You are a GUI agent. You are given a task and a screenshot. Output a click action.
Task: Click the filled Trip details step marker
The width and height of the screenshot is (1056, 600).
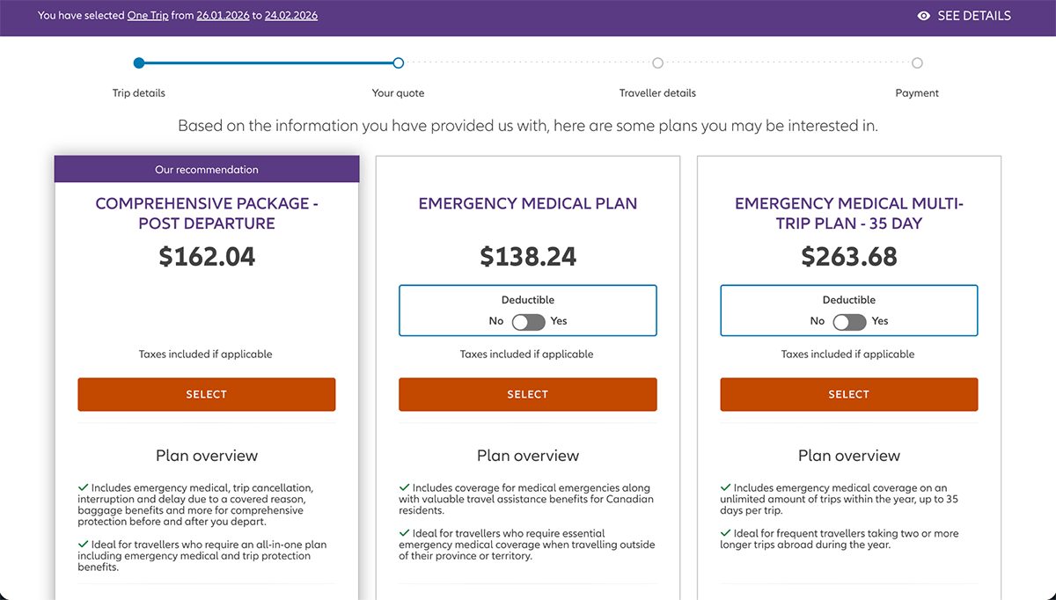[138, 62]
